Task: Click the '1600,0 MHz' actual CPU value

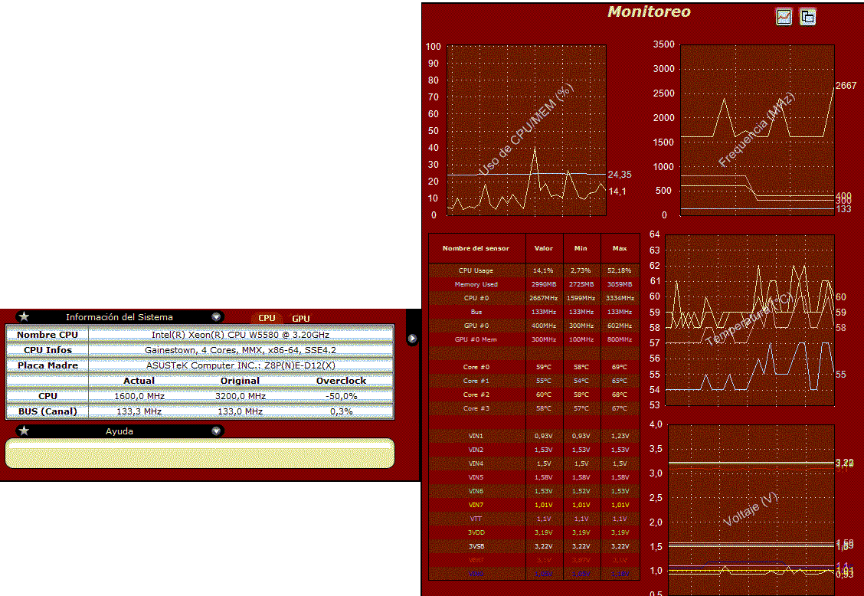Action: coord(139,396)
